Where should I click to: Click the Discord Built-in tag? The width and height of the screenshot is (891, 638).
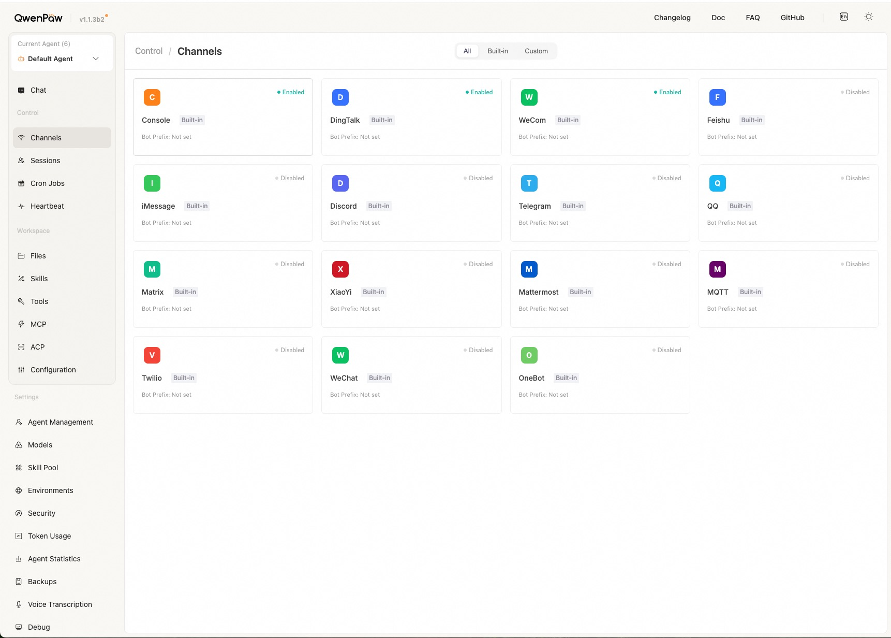click(379, 206)
